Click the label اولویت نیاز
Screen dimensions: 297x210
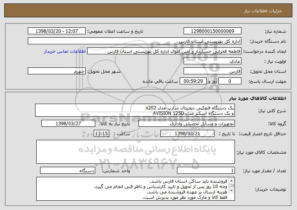tap(275, 62)
